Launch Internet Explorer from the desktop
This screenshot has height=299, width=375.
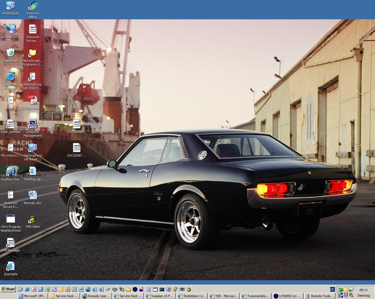pos(11,77)
